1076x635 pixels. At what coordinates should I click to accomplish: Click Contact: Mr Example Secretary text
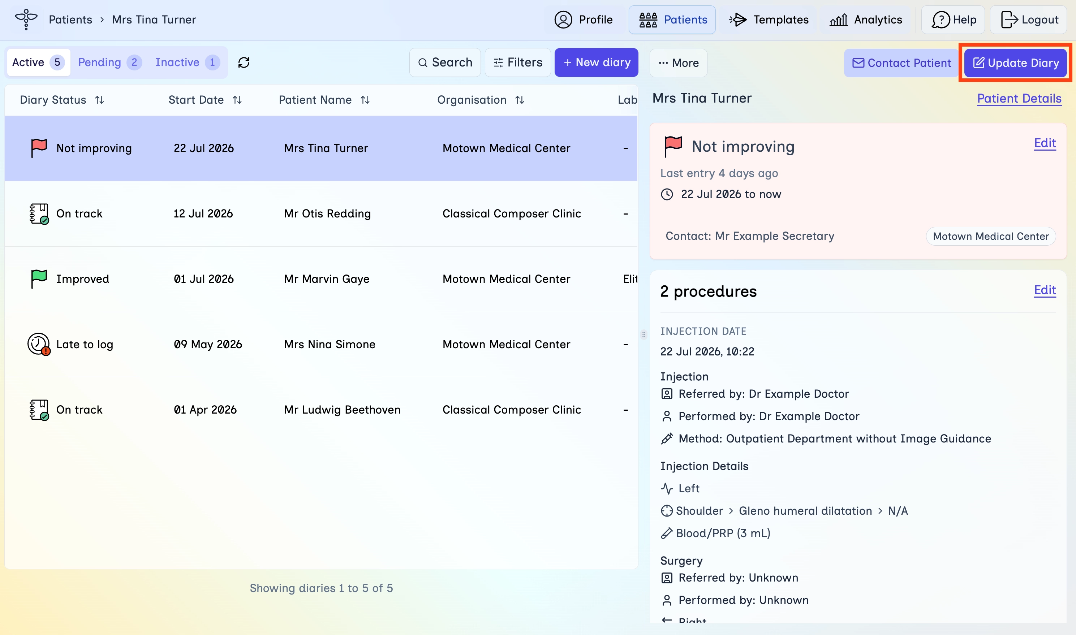point(749,236)
